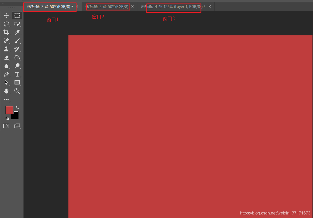
Task: Select the Eraser tool
Action: (6, 57)
